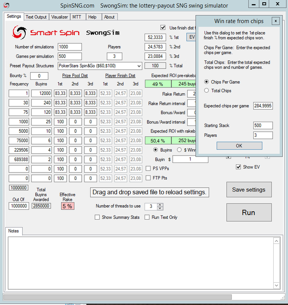The image size is (288, 305).
Task: Click the Out Of field showing 1000000
Action: [19, 206]
